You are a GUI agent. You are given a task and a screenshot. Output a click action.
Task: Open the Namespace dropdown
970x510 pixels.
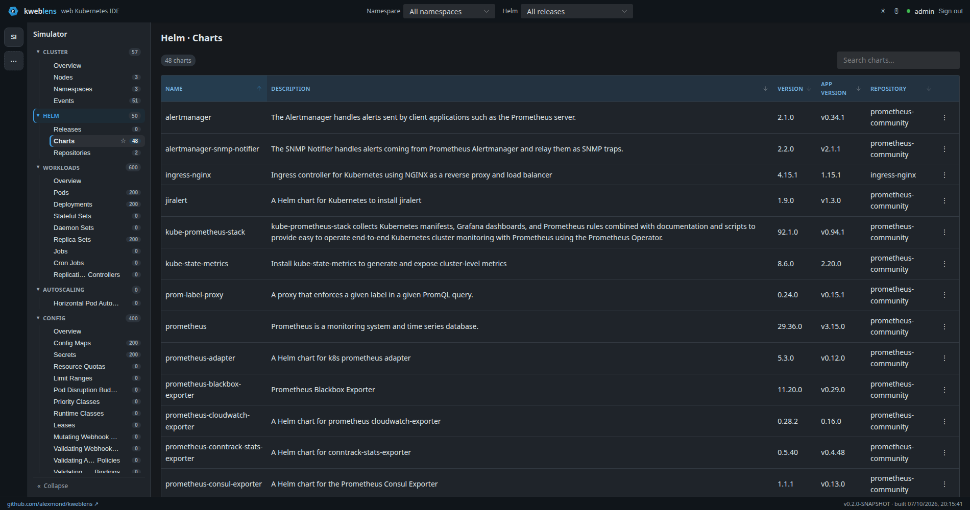pos(449,11)
